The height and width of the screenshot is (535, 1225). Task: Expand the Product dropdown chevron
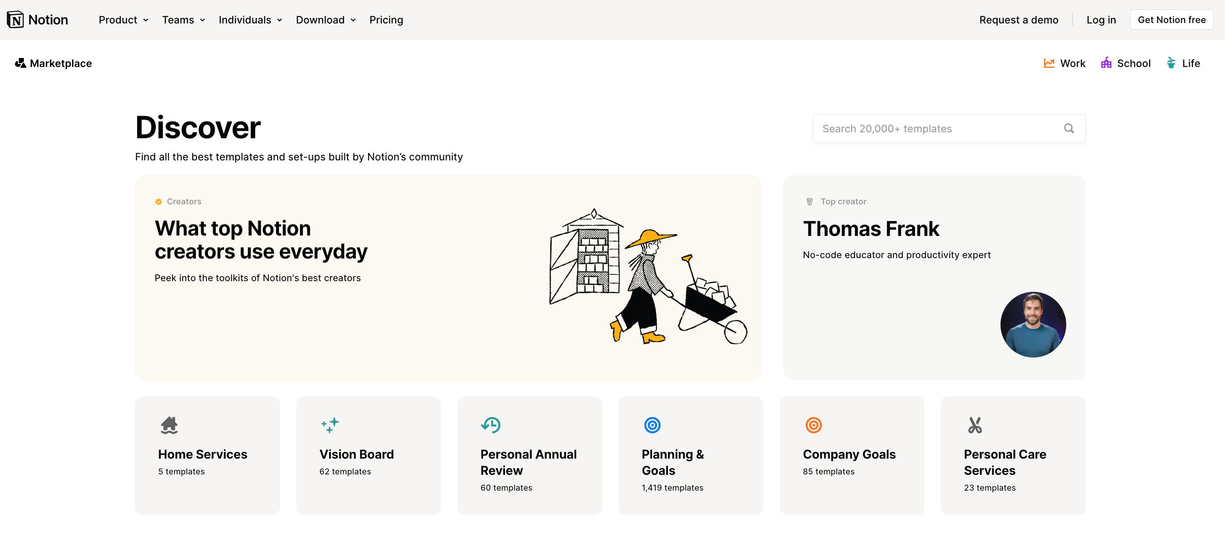coord(146,20)
